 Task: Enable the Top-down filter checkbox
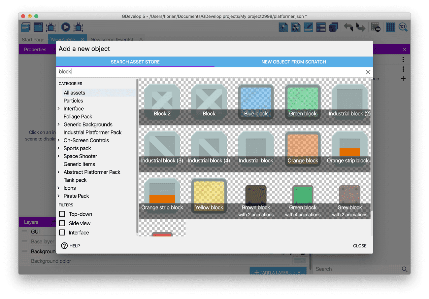tap(62, 214)
